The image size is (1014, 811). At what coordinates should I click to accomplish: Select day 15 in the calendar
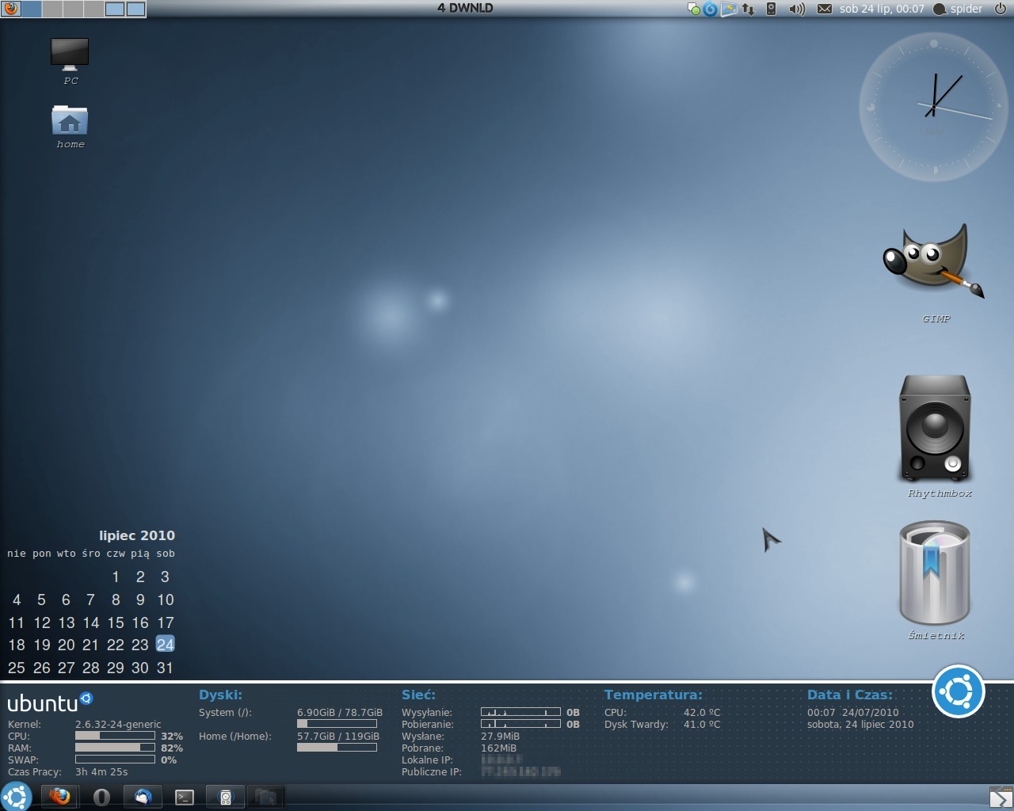point(116,623)
